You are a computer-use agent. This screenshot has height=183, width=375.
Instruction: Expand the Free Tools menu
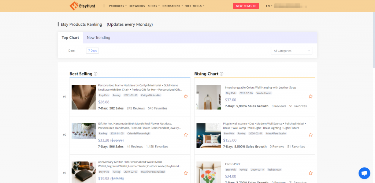pyautogui.click(x=194, y=6)
